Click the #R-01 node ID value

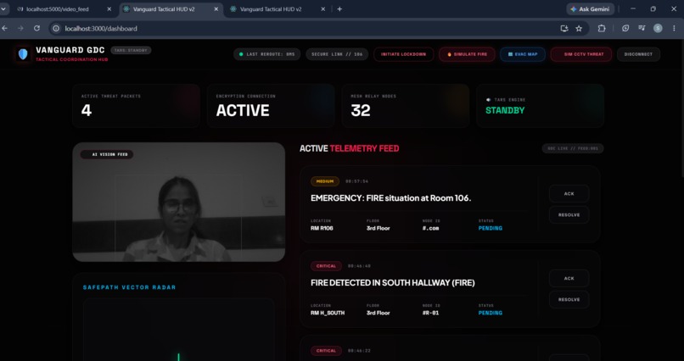[x=430, y=313]
